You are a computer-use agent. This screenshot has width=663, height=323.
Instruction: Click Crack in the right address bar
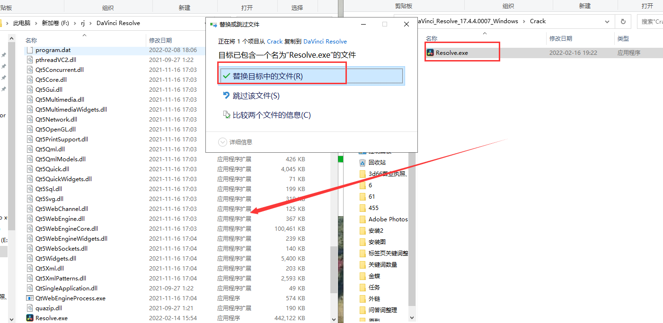click(538, 21)
